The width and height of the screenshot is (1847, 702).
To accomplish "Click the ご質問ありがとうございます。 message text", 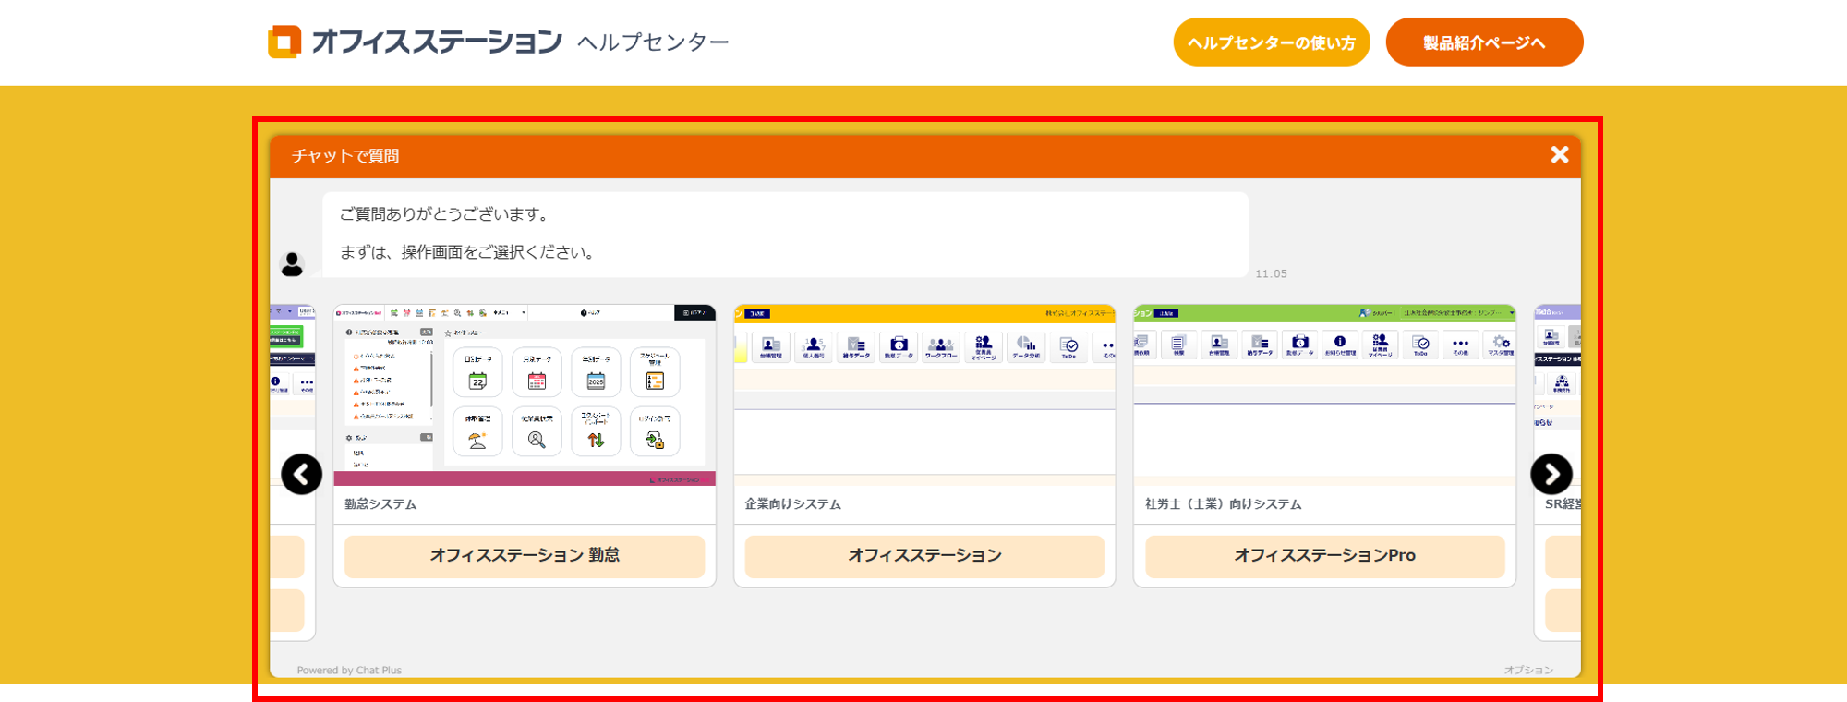I will click(446, 214).
